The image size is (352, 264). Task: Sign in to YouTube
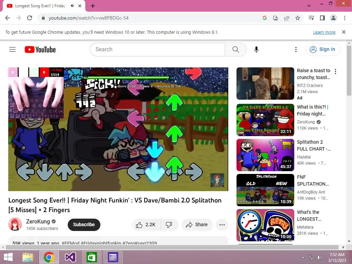(x=322, y=49)
